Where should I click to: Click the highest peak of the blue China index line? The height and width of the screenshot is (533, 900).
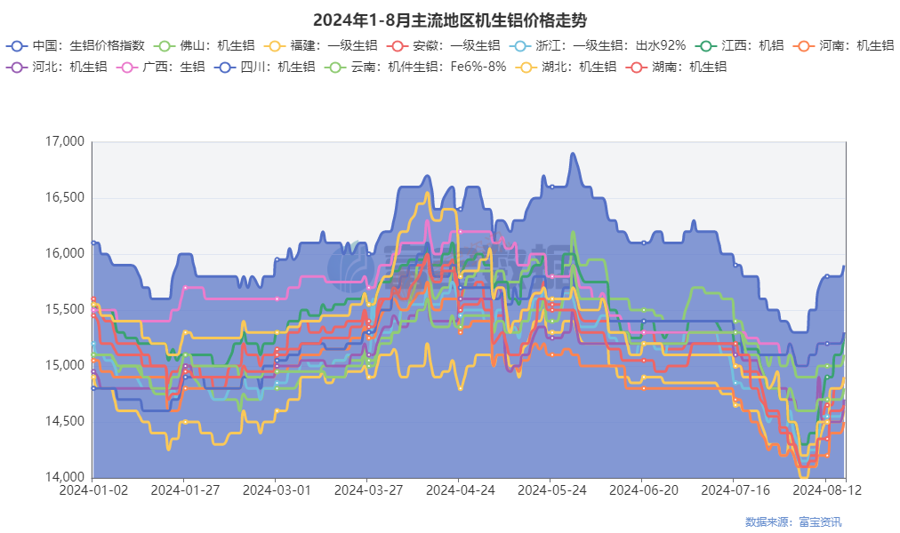click(573, 153)
